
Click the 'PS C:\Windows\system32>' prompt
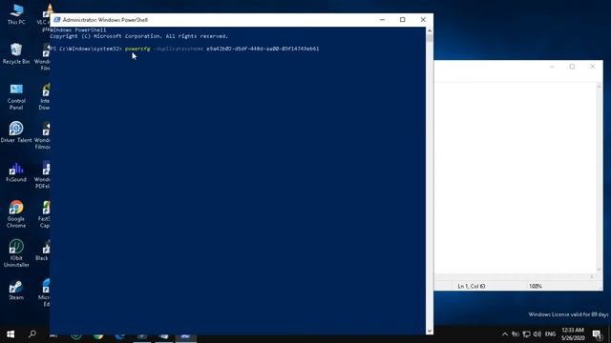[86, 49]
